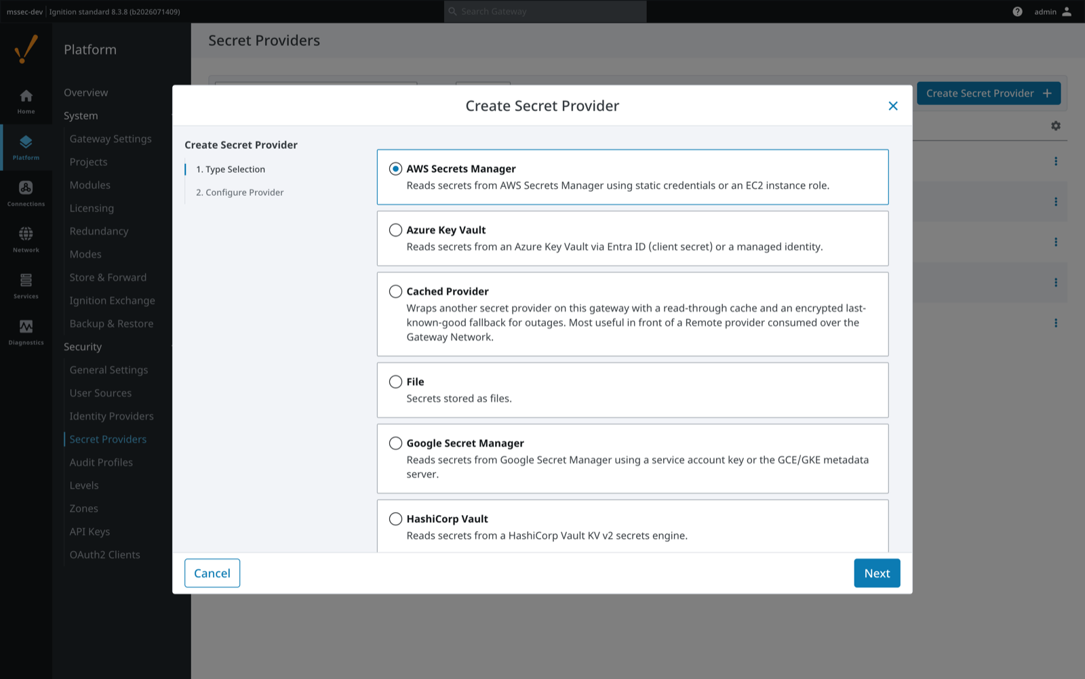Viewport: 1085px width, 679px height.
Task: Click the admin username text
Action: (1045, 12)
